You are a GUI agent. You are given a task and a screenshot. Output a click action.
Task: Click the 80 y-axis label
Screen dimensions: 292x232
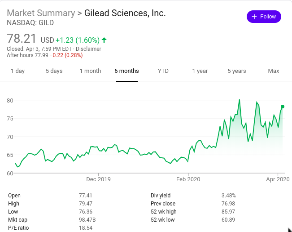point(10,101)
